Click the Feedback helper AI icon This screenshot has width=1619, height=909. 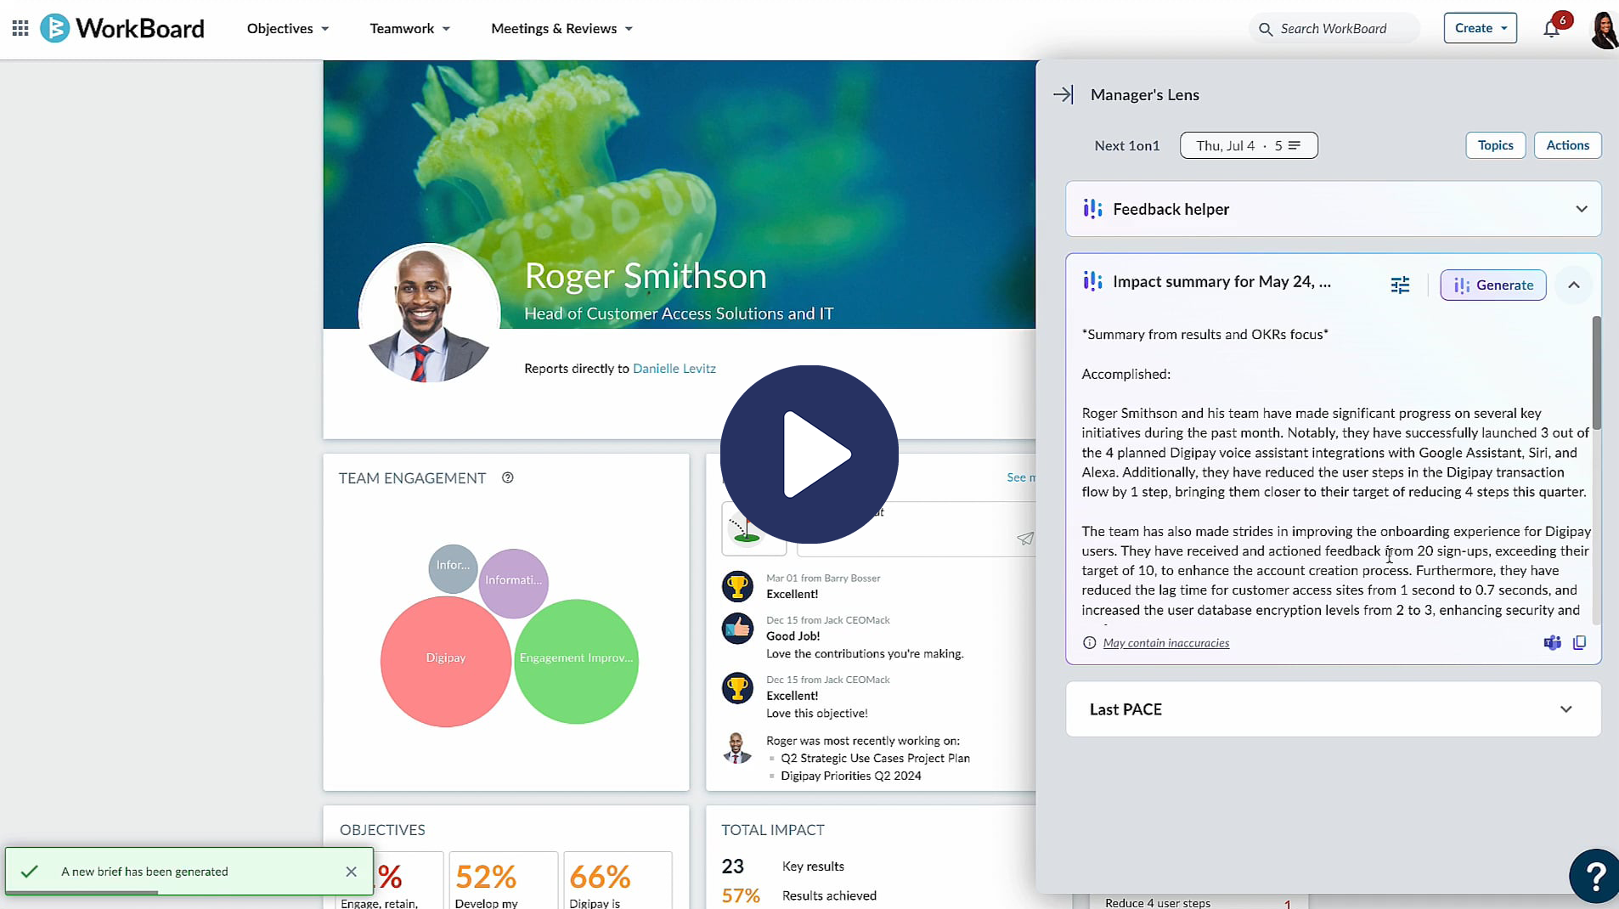1092,208
